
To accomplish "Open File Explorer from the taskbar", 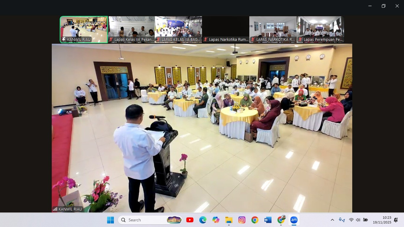I will coord(229,220).
